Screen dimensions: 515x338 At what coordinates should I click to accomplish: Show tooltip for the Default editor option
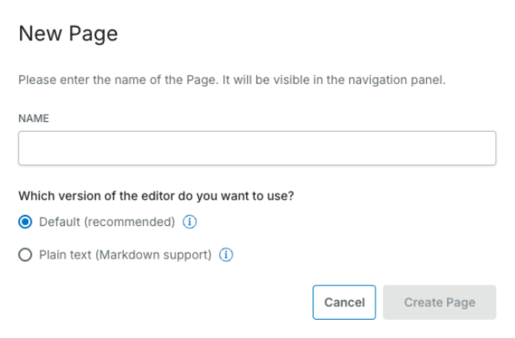pos(190,222)
